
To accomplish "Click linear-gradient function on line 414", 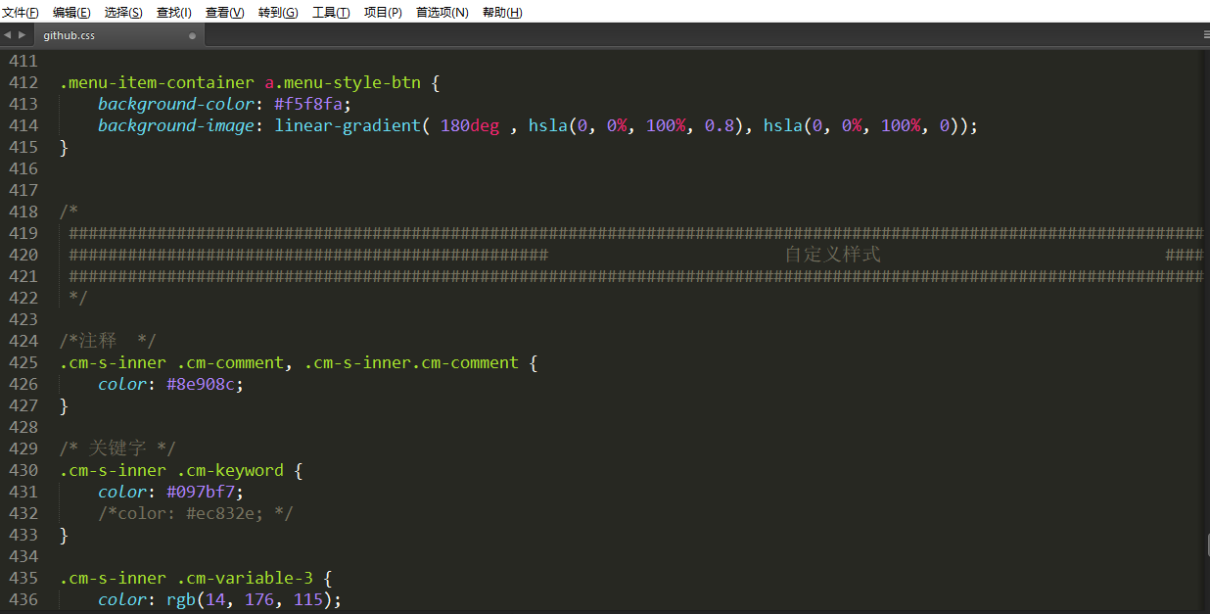I will coord(348,126).
